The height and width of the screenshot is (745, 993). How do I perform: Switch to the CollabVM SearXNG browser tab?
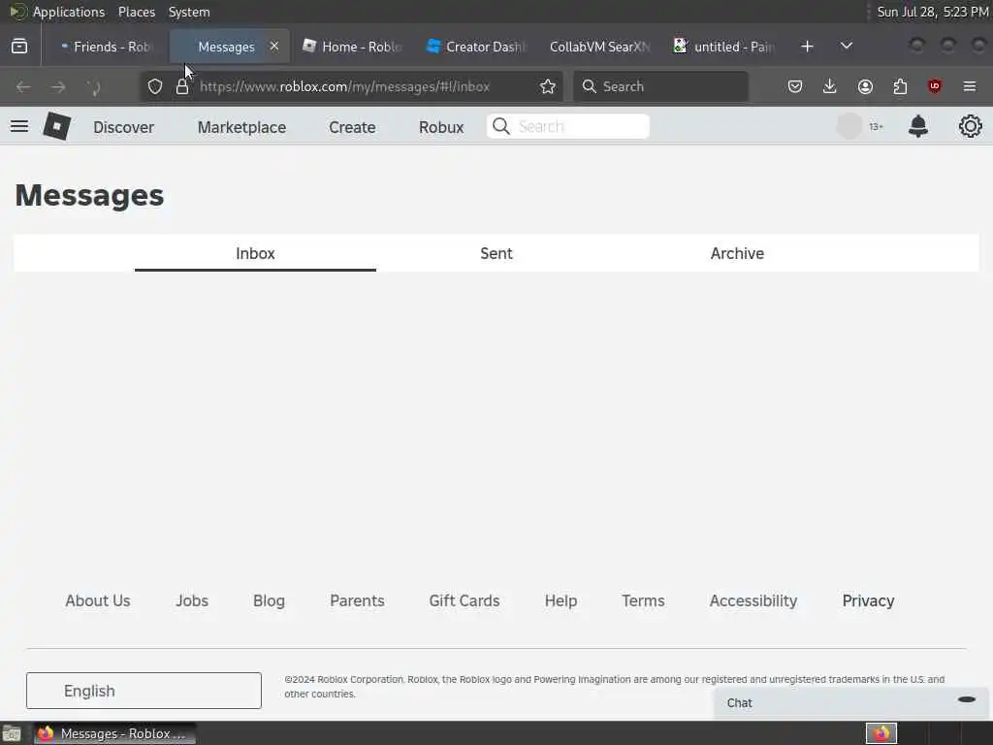pyautogui.click(x=599, y=47)
